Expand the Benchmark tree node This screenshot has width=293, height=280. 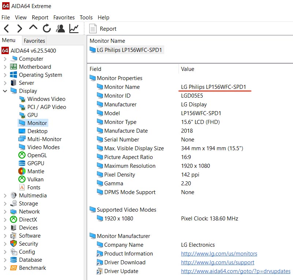click(5, 268)
